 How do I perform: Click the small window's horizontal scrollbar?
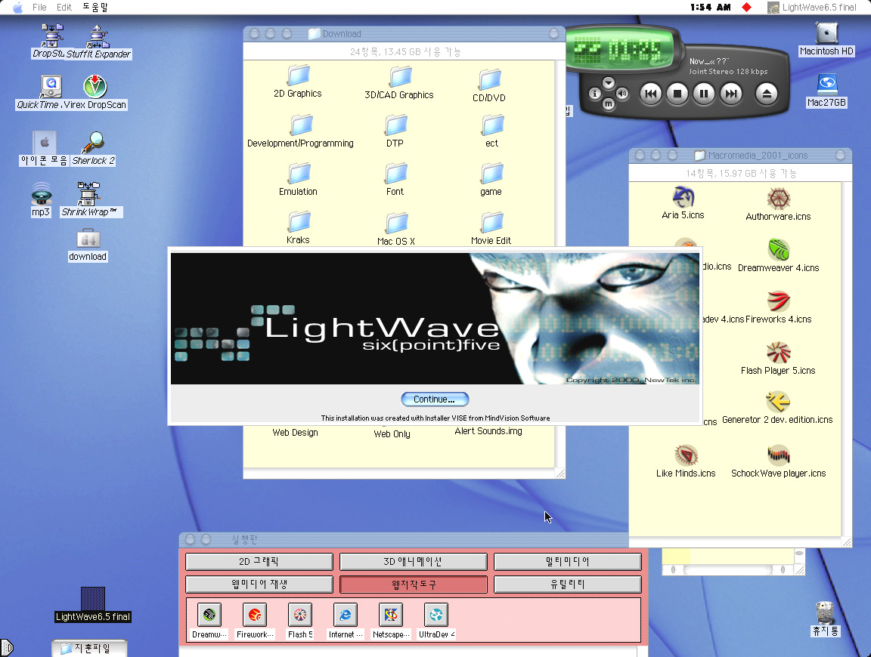726,570
